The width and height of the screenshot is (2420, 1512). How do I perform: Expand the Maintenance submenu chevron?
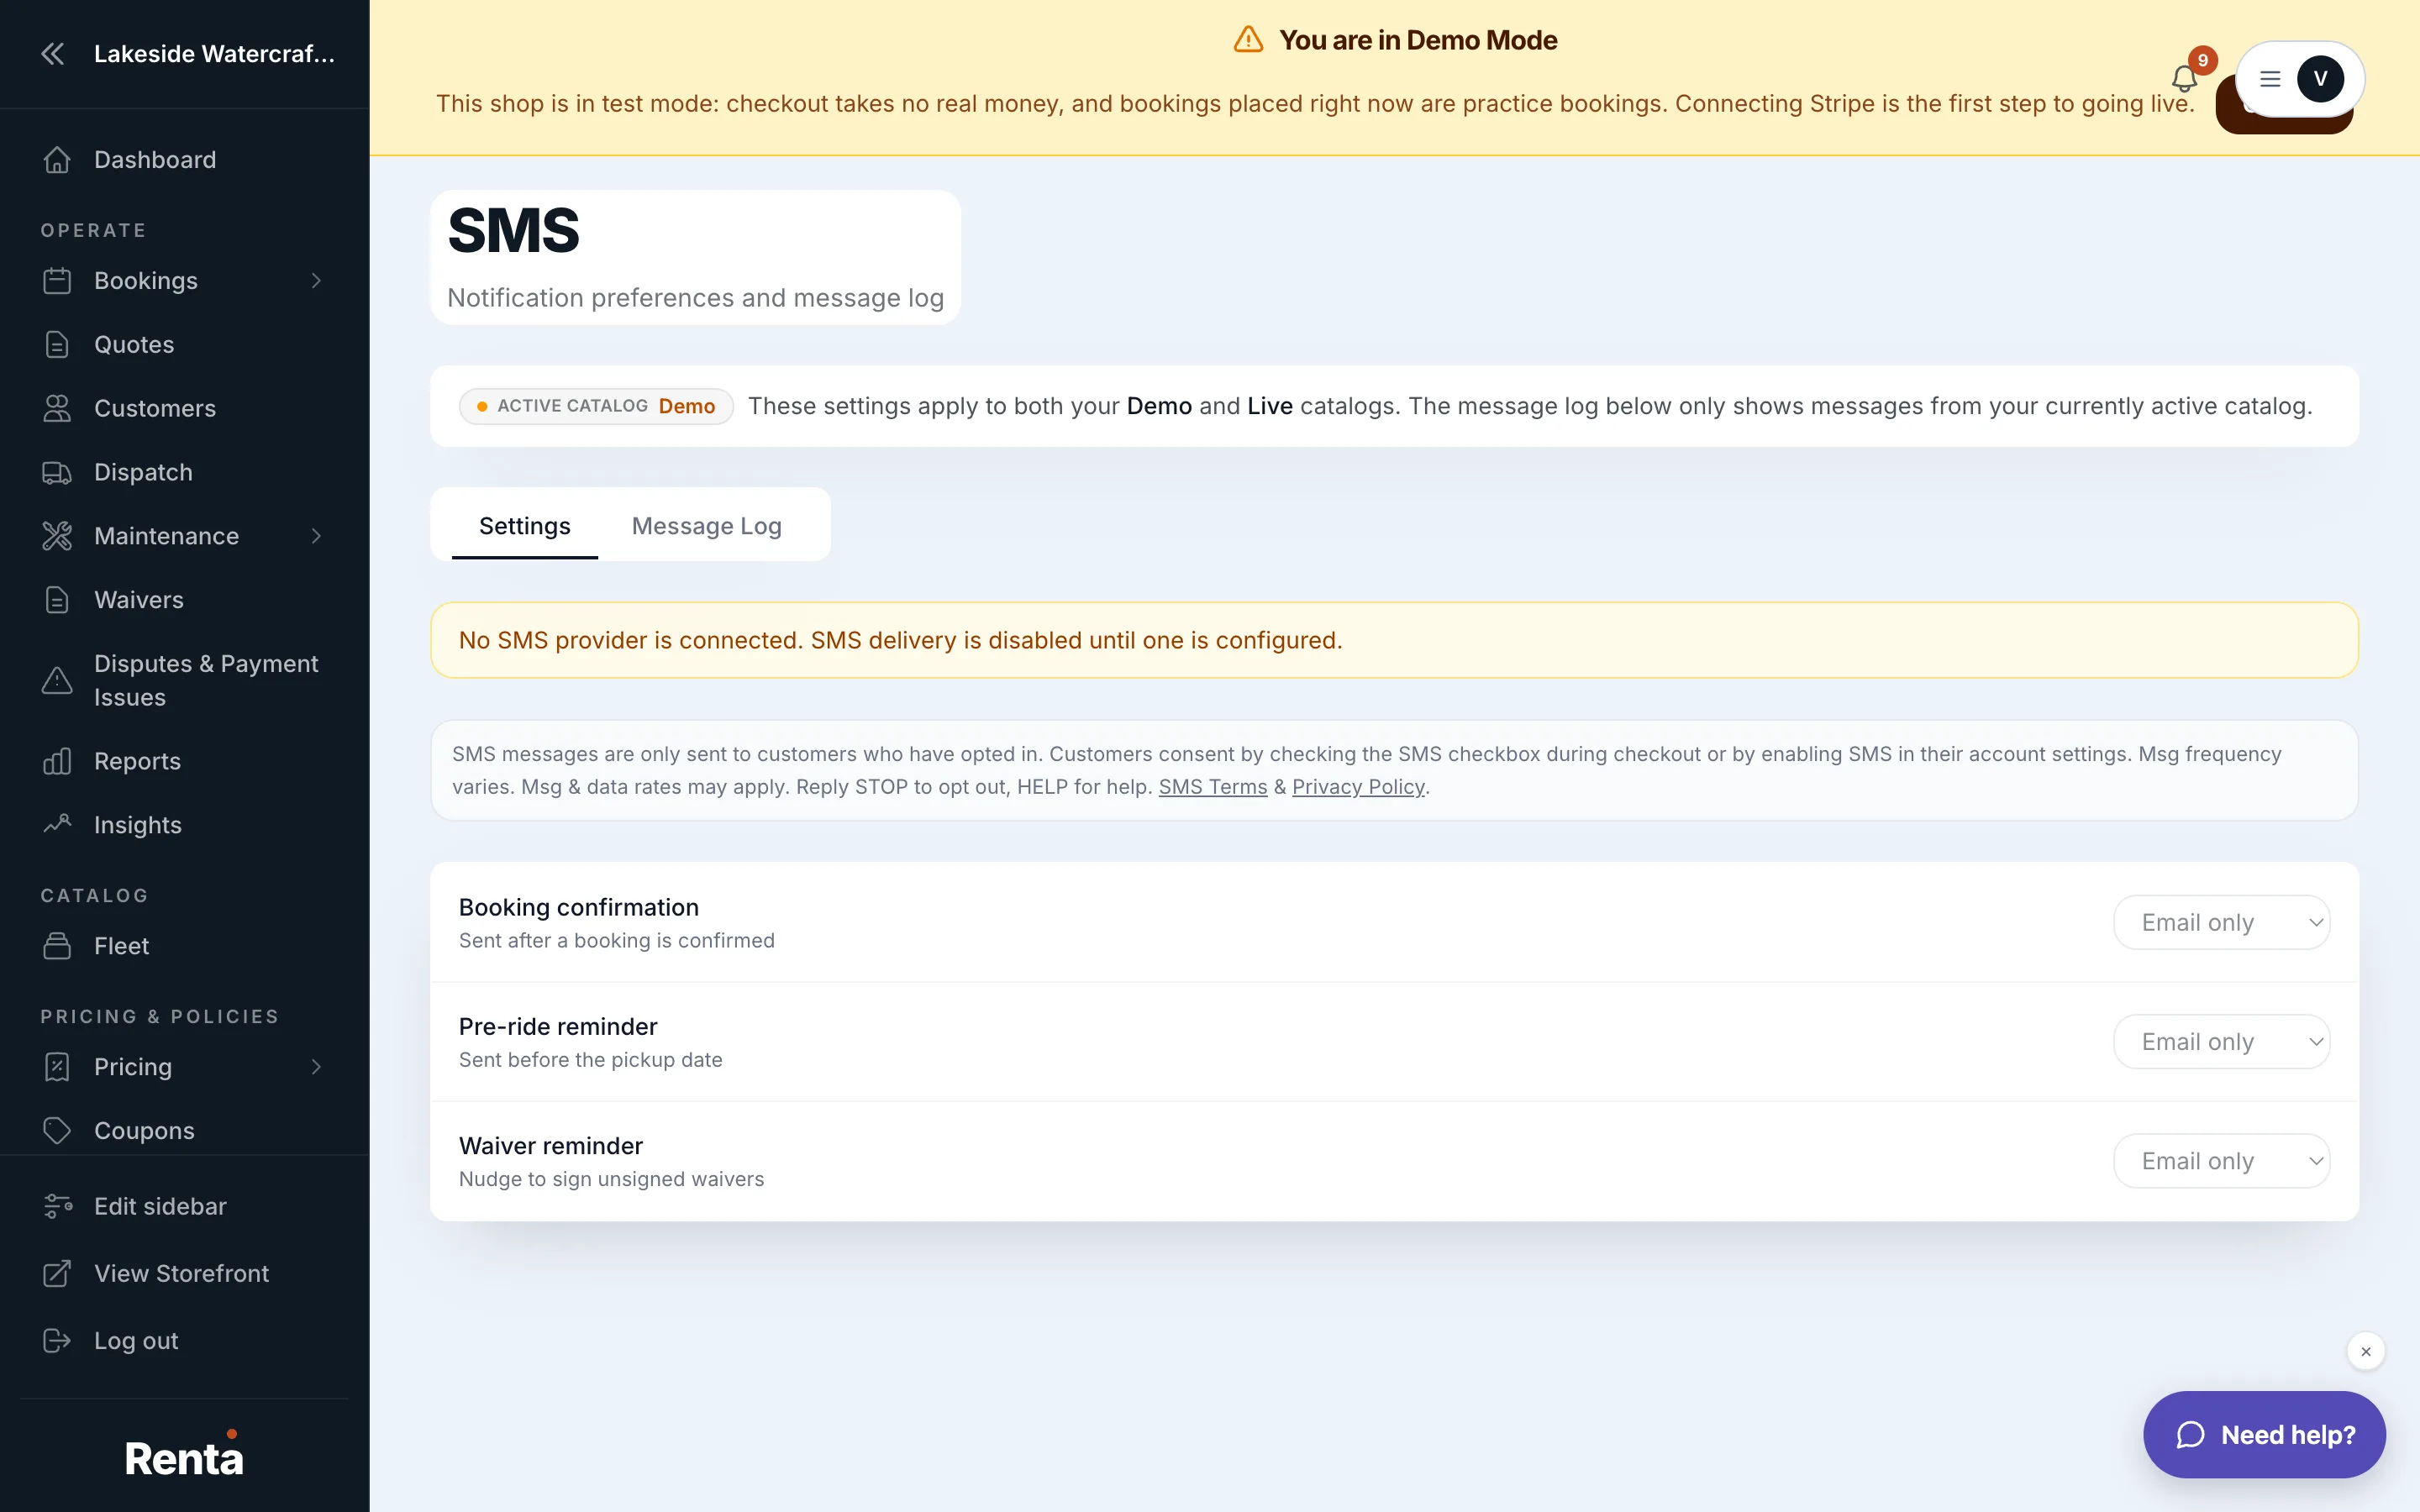click(316, 537)
